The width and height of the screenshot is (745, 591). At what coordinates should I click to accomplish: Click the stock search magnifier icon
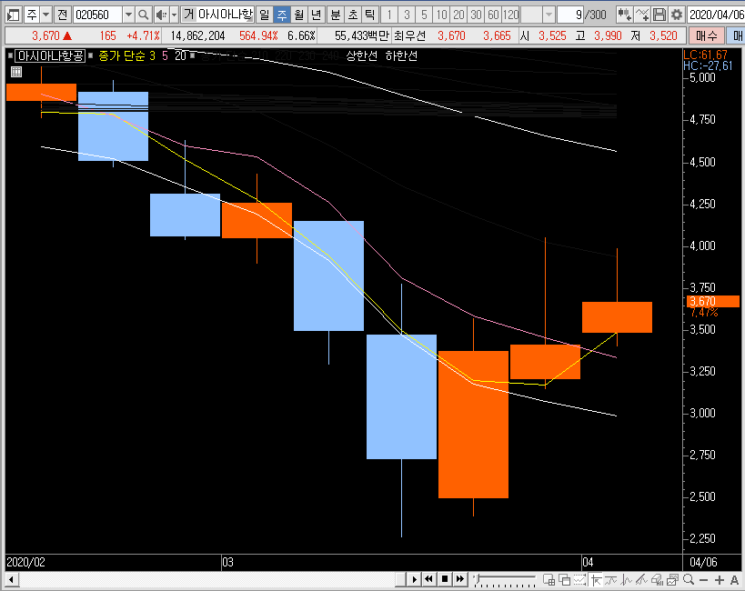143,15
